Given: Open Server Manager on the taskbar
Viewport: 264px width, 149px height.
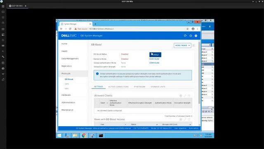Looking at the screenshot, I should (67, 135).
